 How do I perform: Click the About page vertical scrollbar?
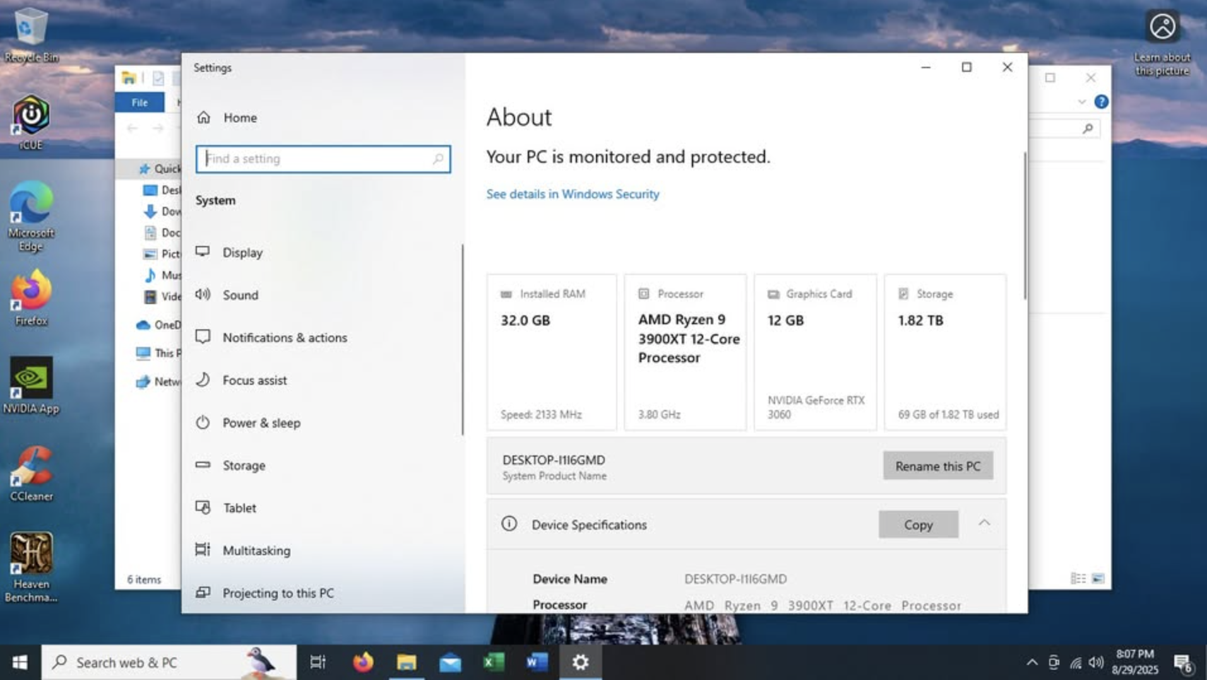tap(1025, 227)
